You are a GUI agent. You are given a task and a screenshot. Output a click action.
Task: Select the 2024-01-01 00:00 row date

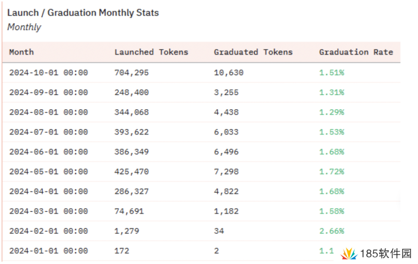coord(49,251)
